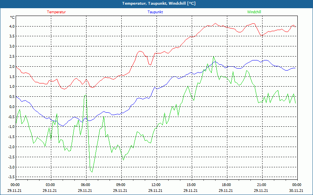Select the green 'Windchill' legend label

(254, 12)
